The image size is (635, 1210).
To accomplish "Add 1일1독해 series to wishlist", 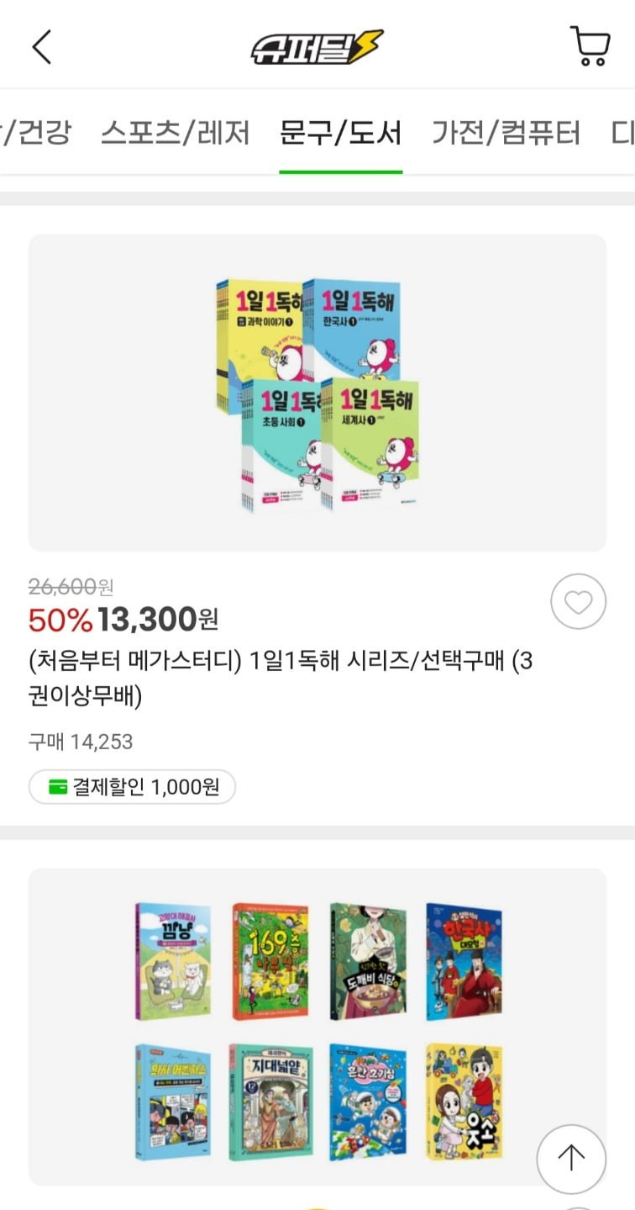I will 578,601.
